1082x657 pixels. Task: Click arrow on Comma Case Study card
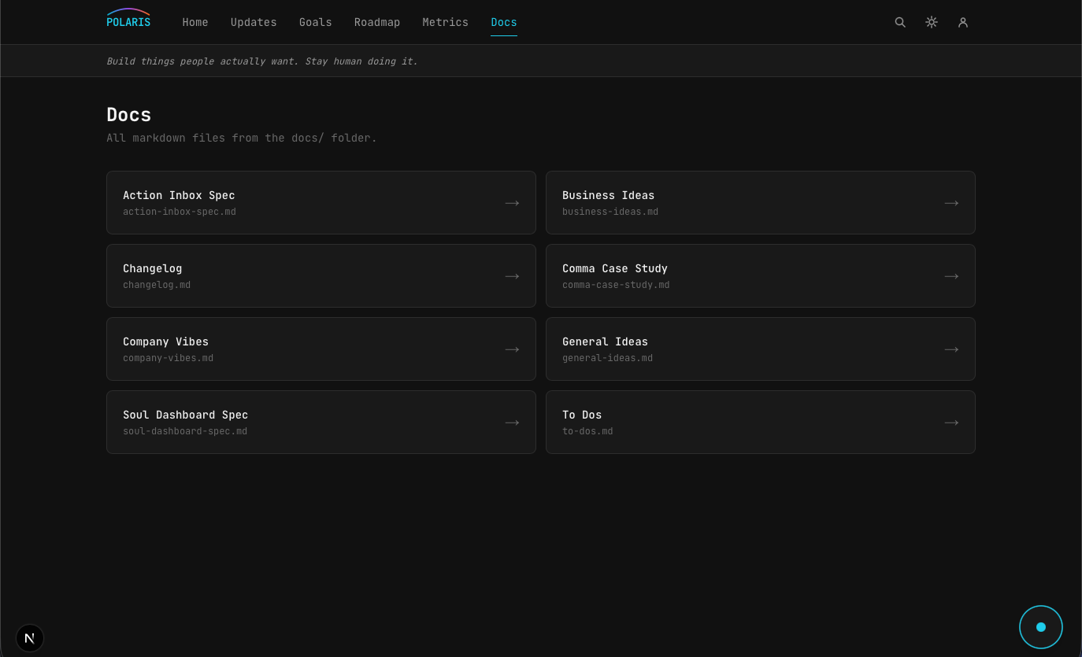pos(951,276)
